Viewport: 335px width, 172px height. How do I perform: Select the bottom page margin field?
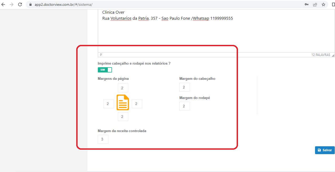[123, 117]
